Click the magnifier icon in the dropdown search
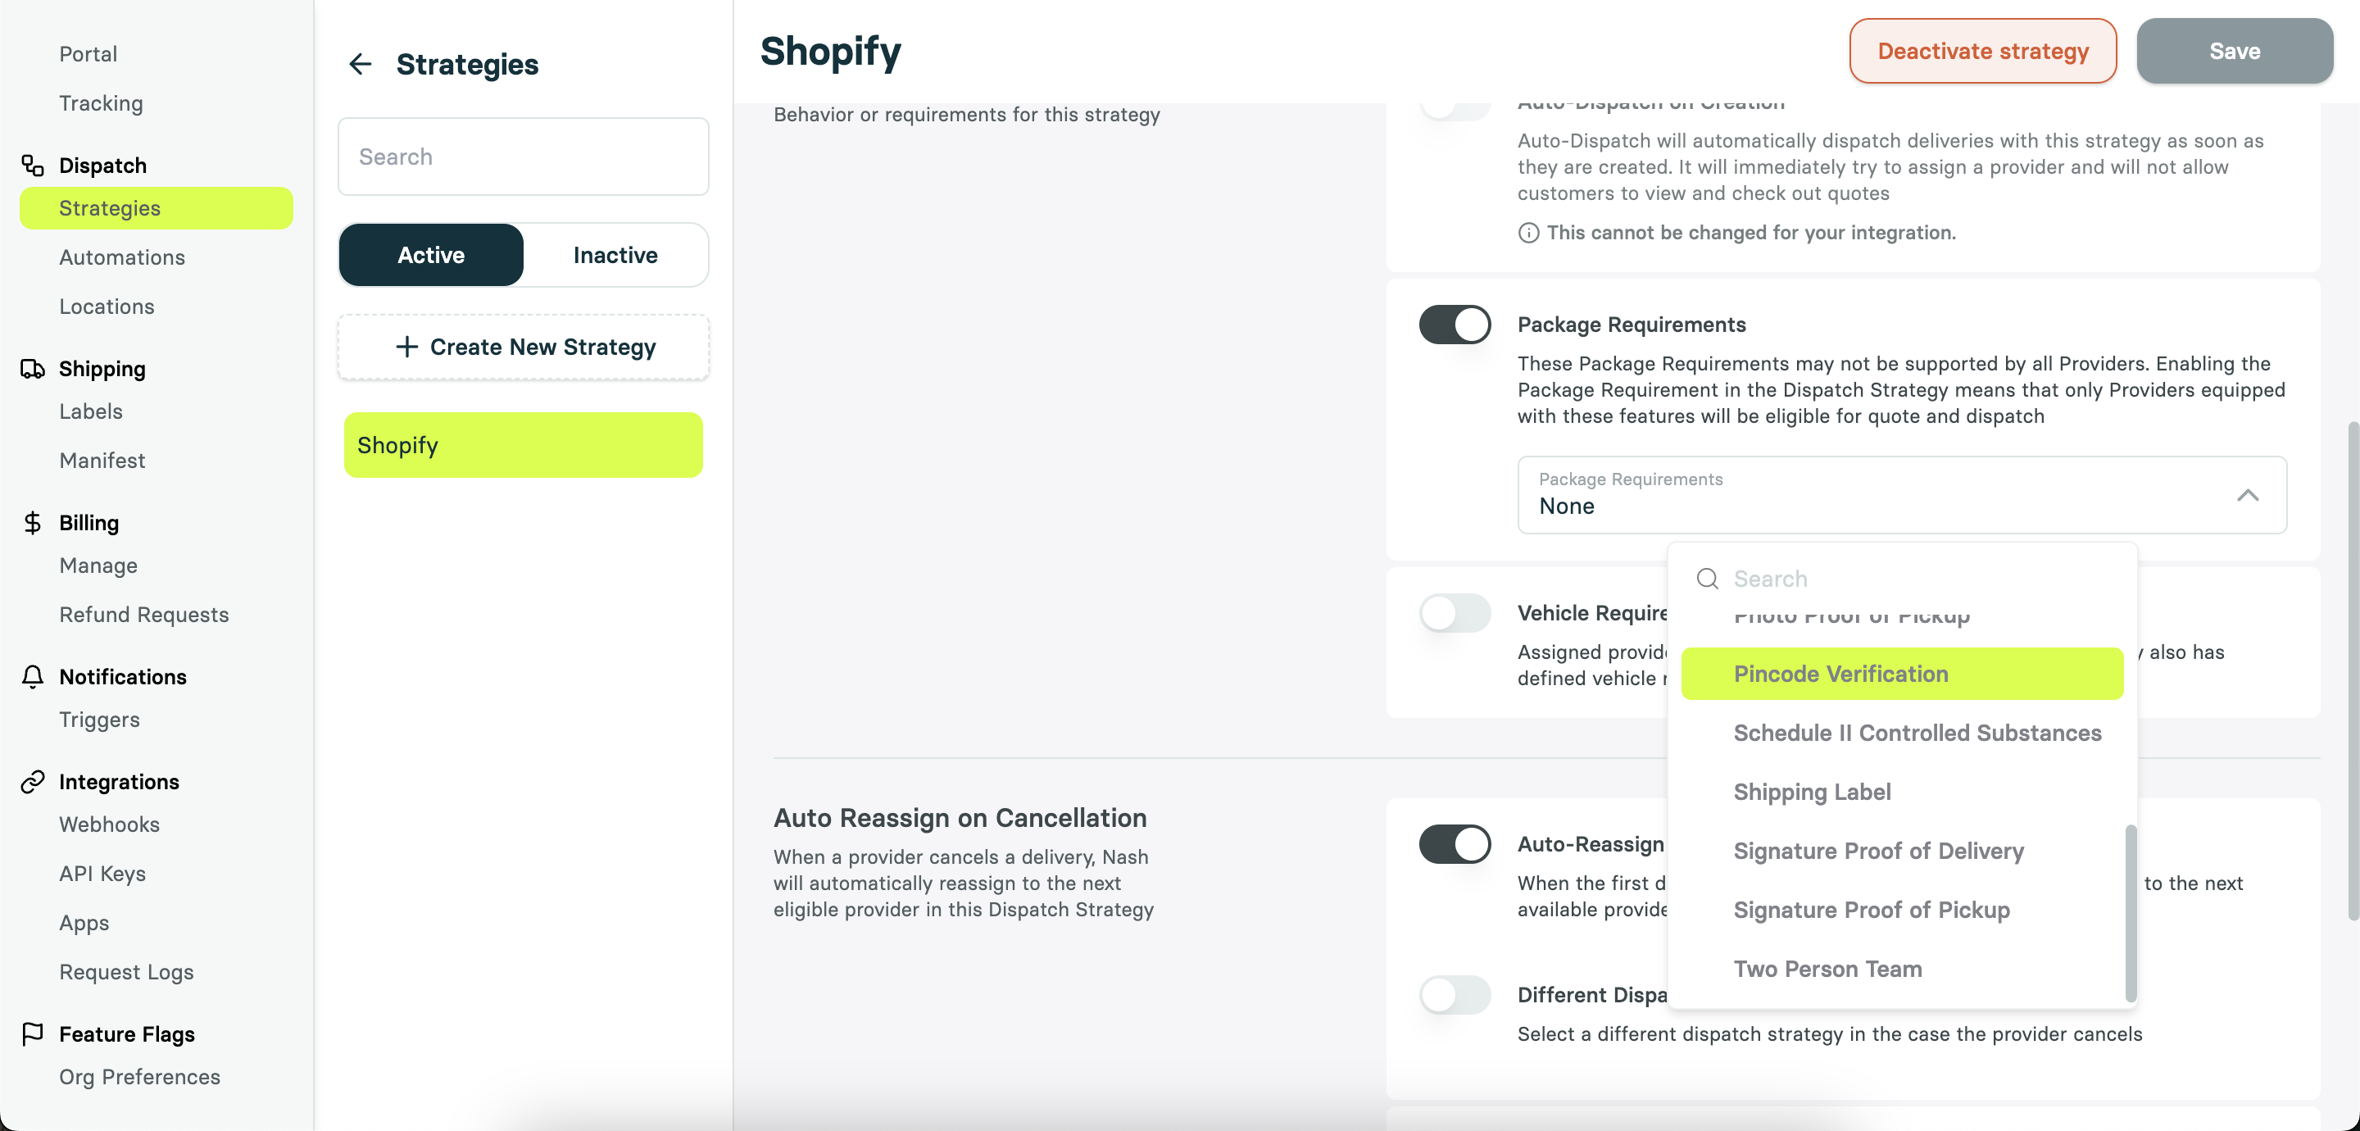Viewport: 2360px width, 1131px height. pyautogui.click(x=1707, y=579)
